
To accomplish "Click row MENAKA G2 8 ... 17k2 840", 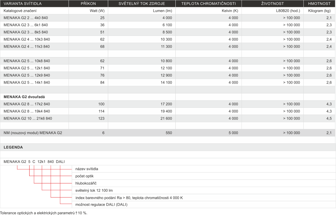I will pyautogui.click(x=168, y=104).
